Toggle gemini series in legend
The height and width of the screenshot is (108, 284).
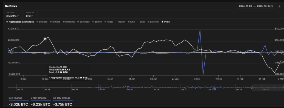pos(97,22)
